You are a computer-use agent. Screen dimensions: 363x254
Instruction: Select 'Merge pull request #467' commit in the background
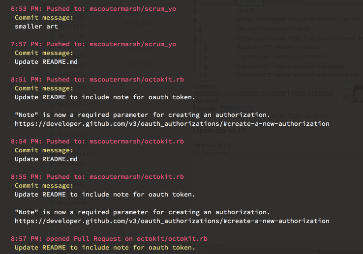click(x=300, y=20)
